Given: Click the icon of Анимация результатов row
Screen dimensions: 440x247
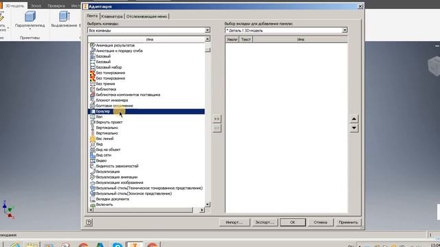Looking at the screenshot, I should (93, 45).
